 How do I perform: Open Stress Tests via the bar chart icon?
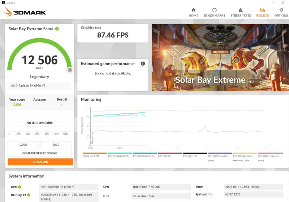point(241,10)
